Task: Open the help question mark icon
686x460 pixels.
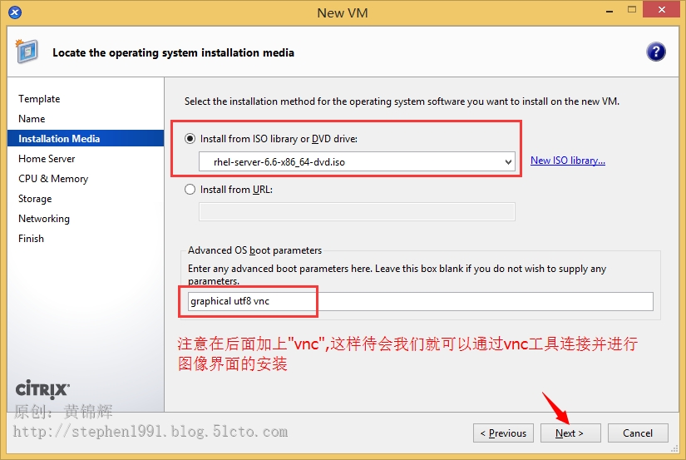Action: (655, 52)
